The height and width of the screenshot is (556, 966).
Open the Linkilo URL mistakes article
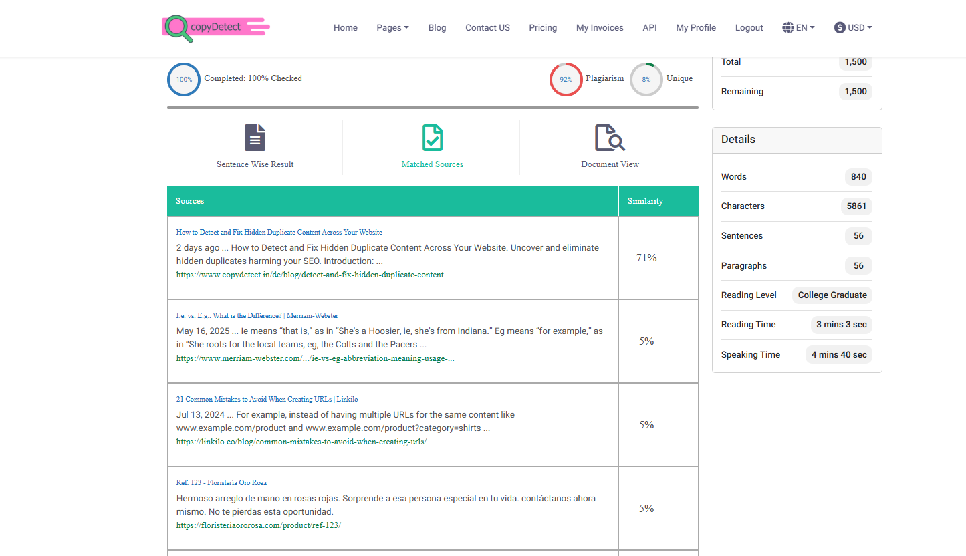click(266, 399)
